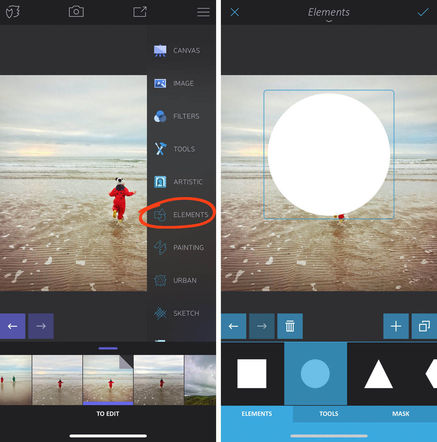Select second beach thumbnail in photo strip
The image size is (437, 442).
tap(57, 380)
